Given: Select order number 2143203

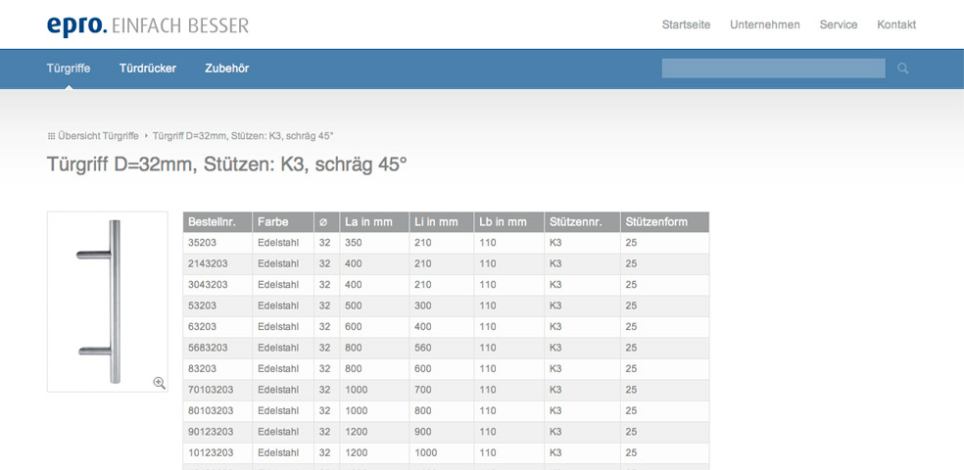Looking at the screenshot, I should tap(208, 263).
